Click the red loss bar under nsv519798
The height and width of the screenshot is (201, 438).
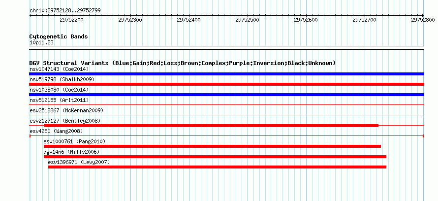(226, 84)
